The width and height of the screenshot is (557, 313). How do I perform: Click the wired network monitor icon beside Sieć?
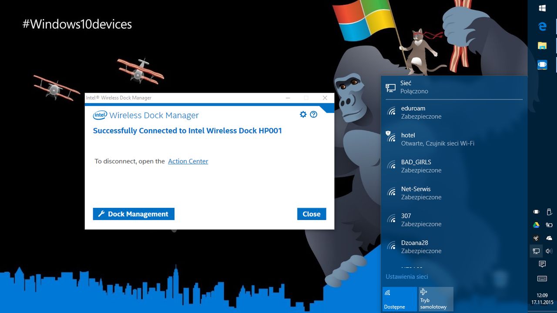point(390,88)
